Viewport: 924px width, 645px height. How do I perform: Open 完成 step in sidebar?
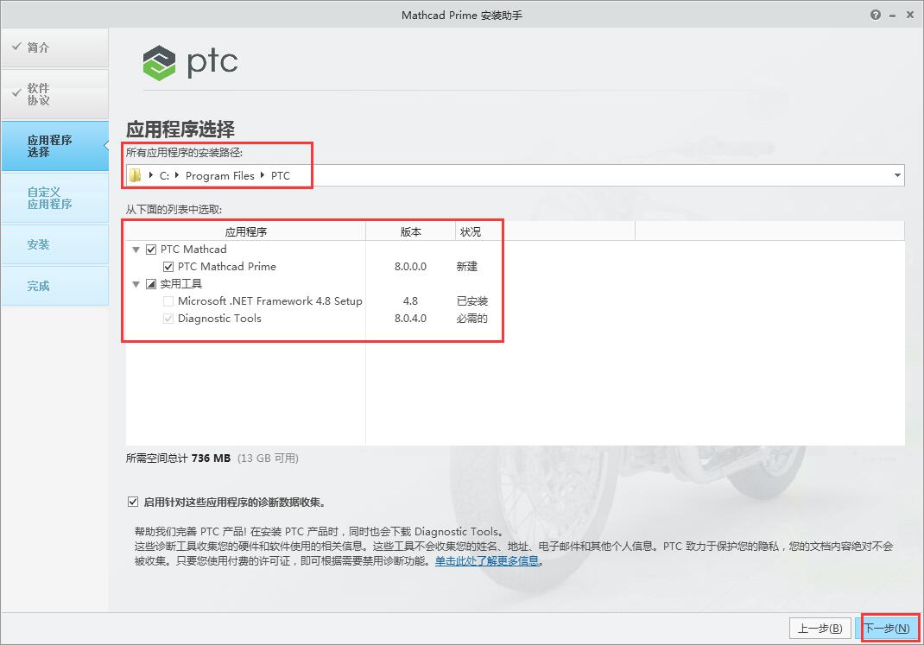tap(54, 286)
